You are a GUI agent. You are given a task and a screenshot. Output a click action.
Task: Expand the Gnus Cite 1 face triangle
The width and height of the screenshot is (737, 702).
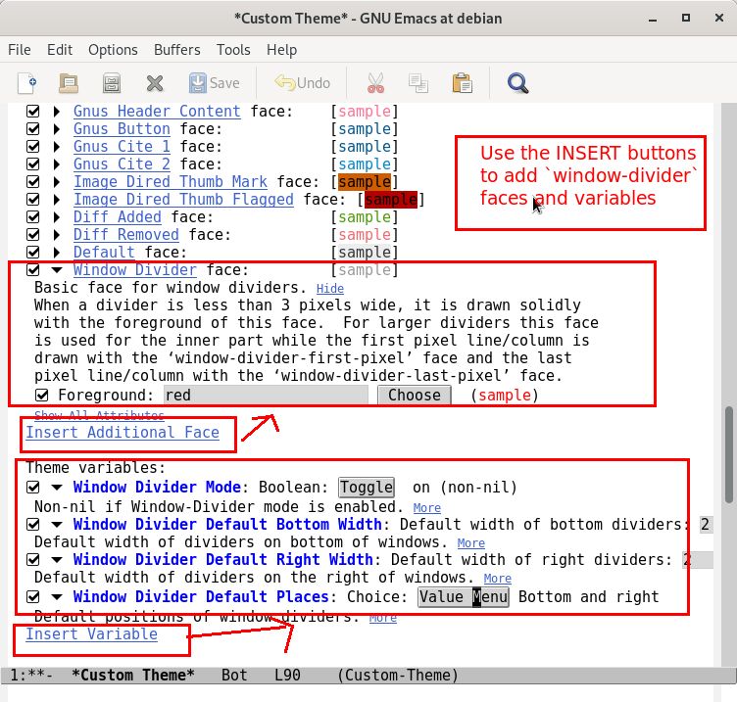click(x=57, y=147)
